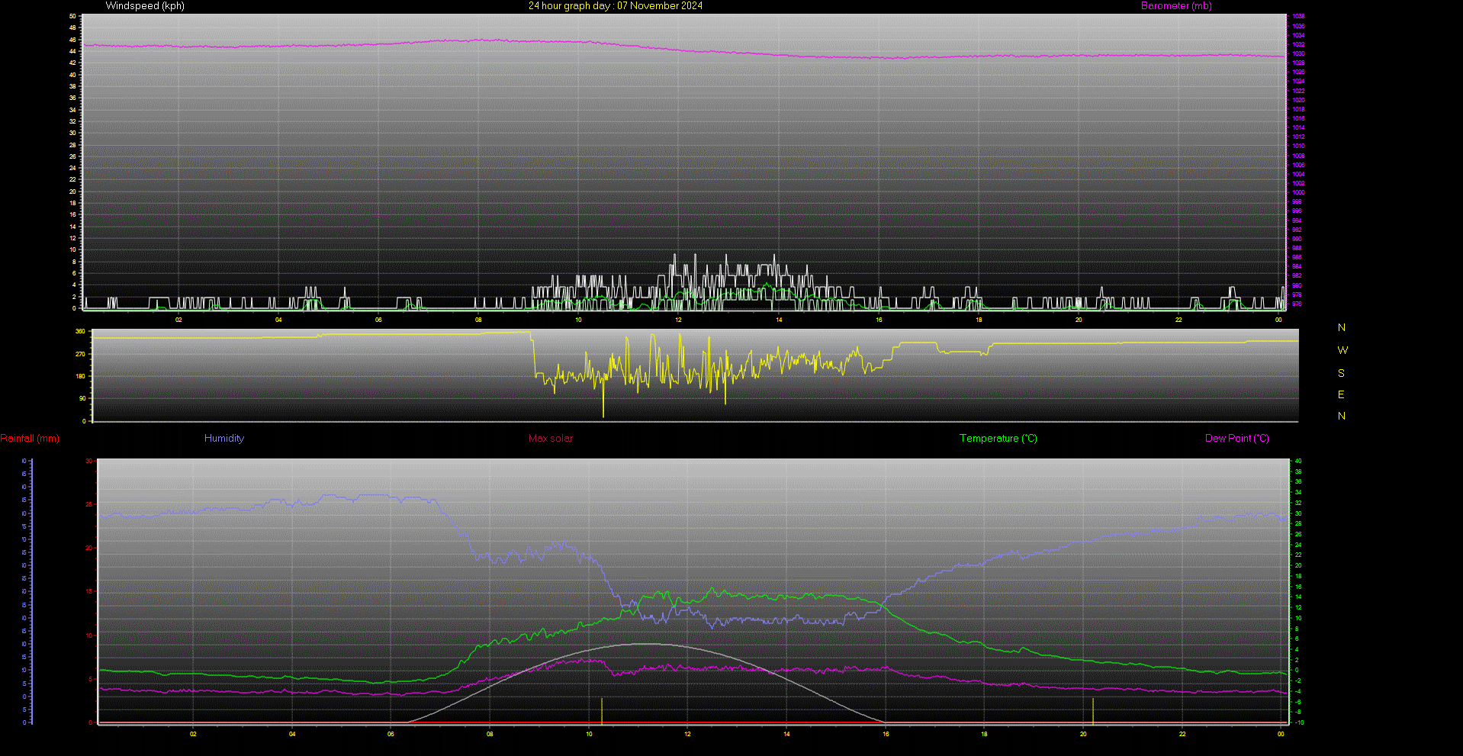Click the Barometer (mb) label

coord(1176,6)
